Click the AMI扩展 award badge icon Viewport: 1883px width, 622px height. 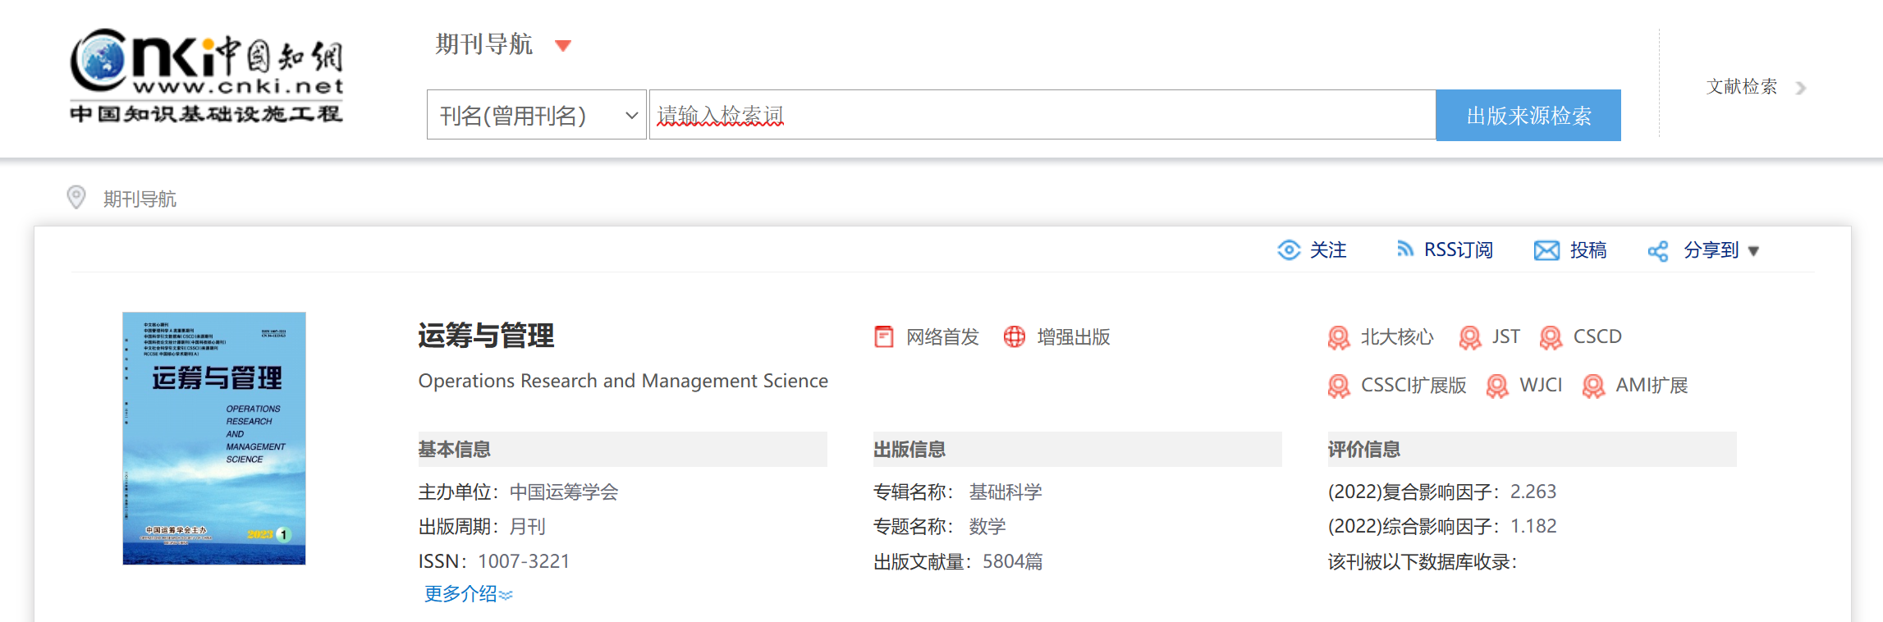1593,386
